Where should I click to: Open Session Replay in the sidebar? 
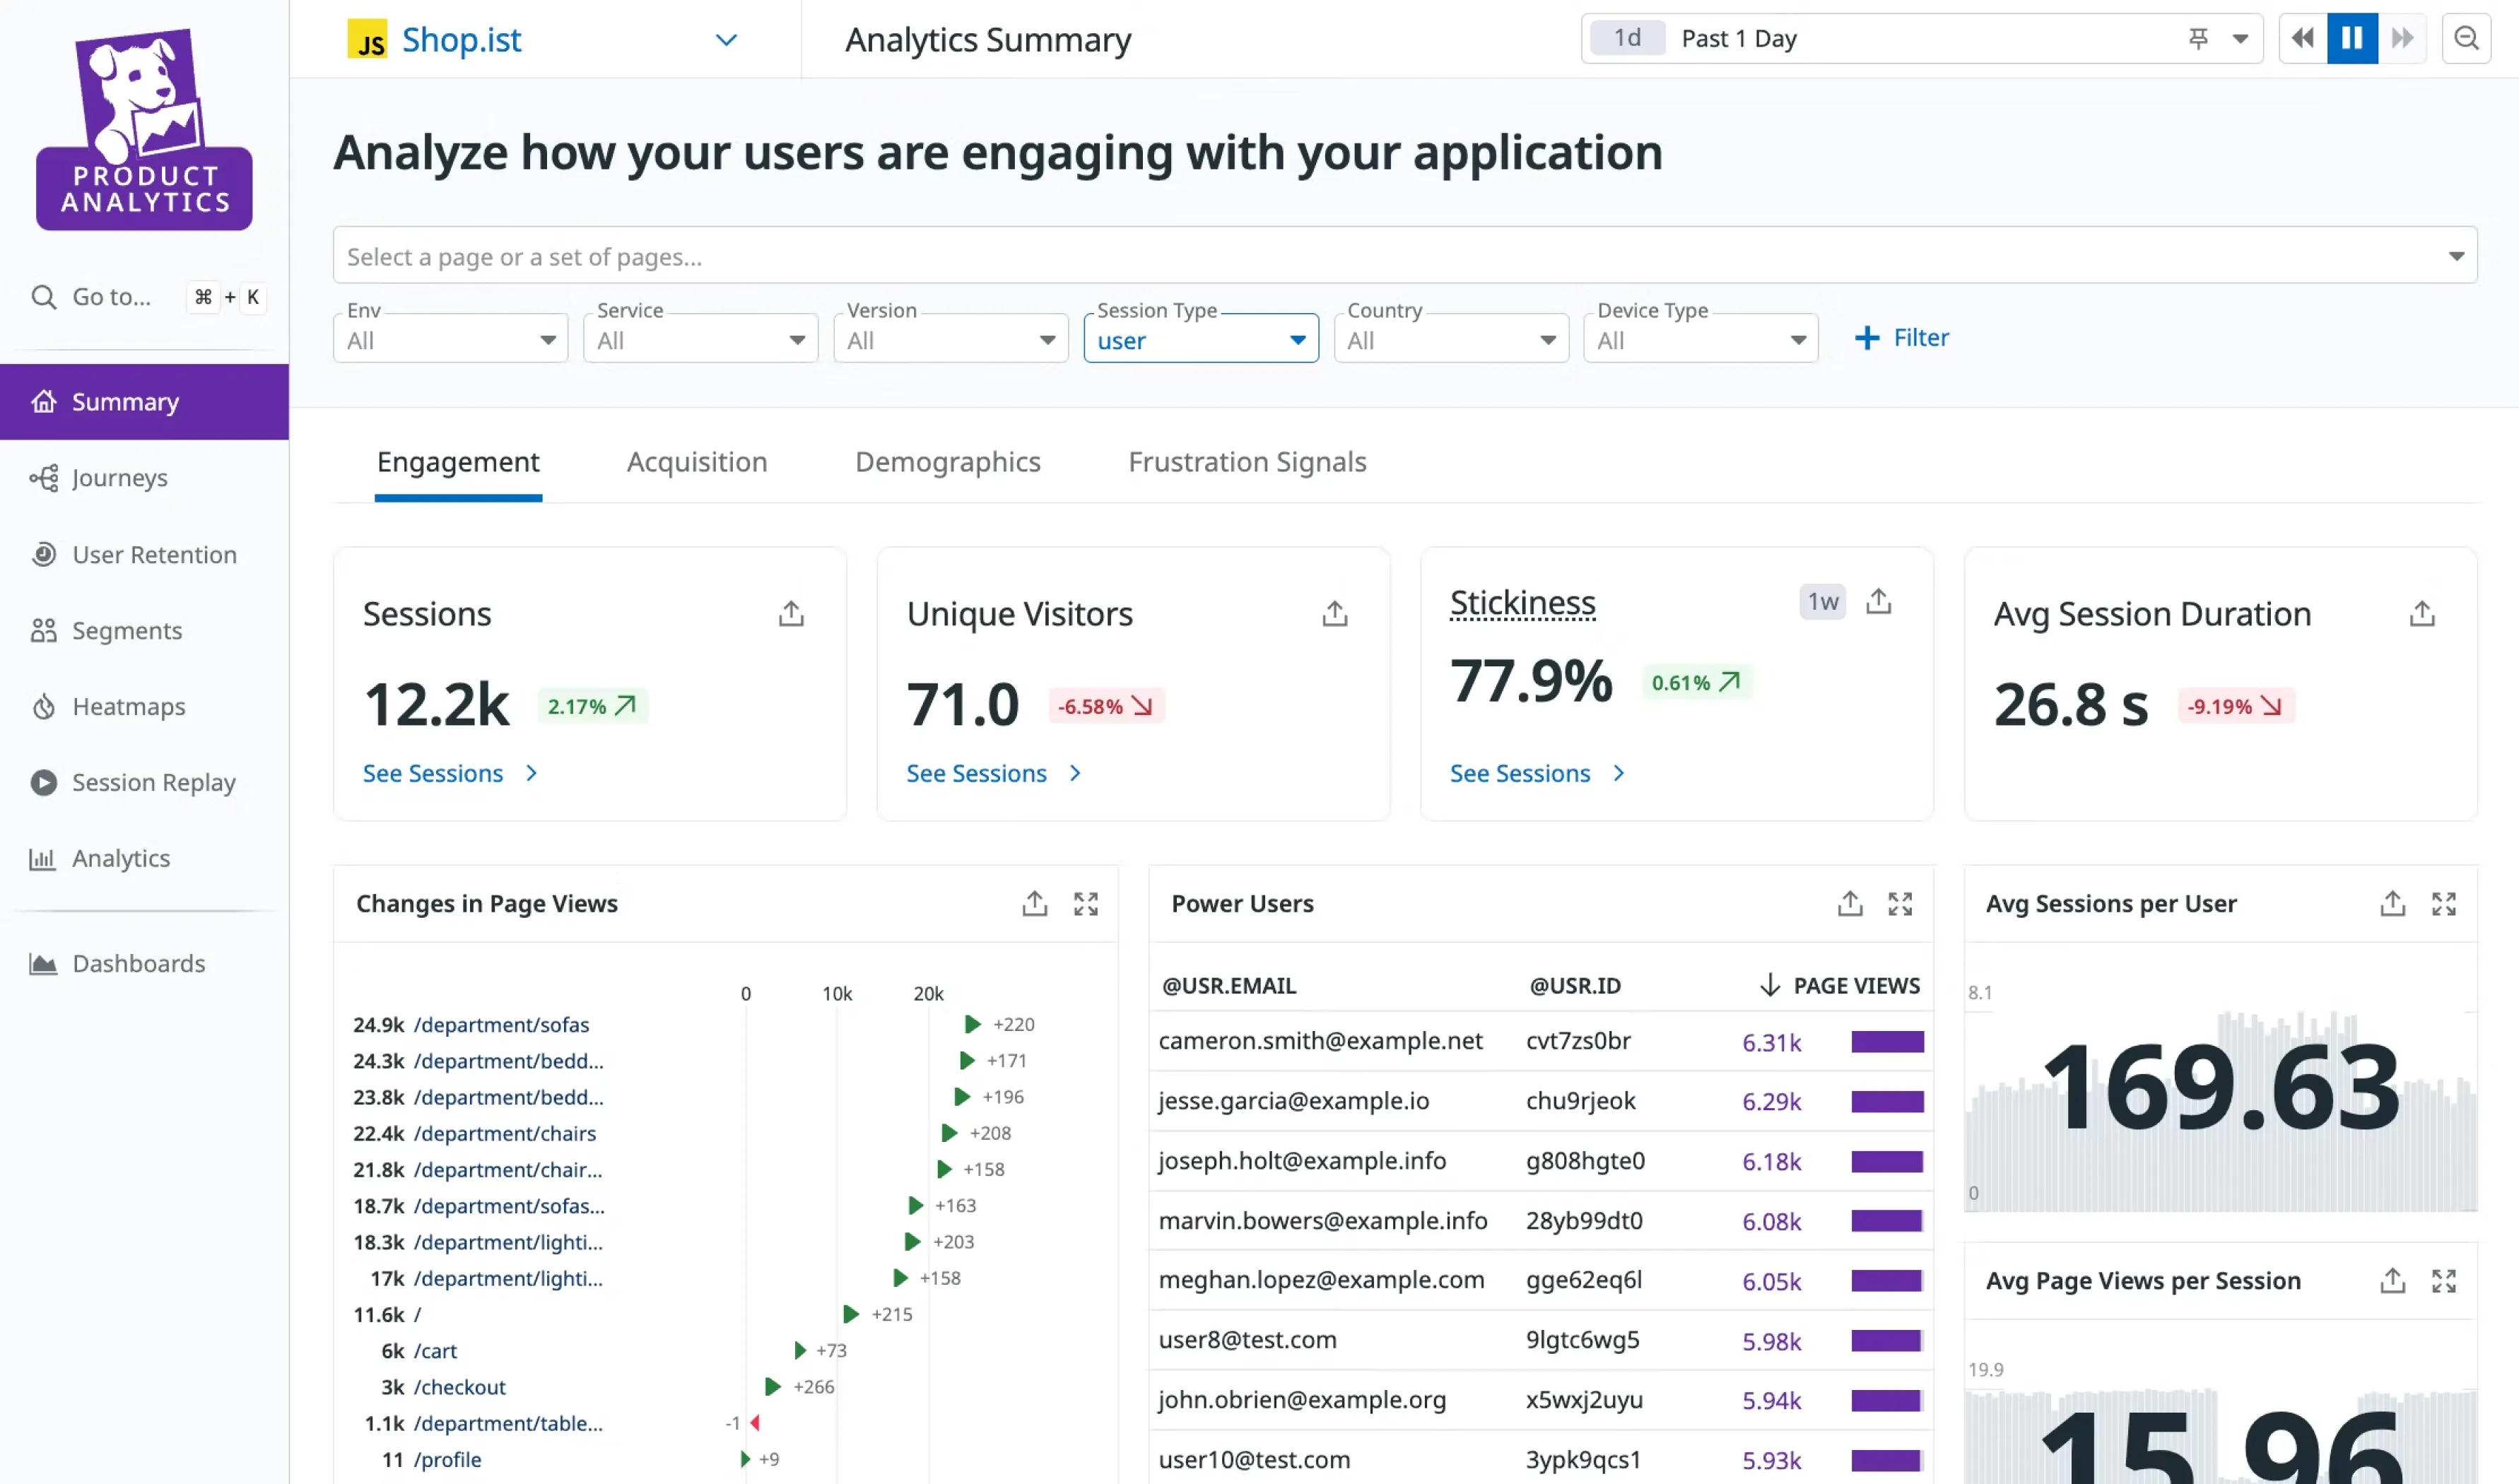pos(153,783)
